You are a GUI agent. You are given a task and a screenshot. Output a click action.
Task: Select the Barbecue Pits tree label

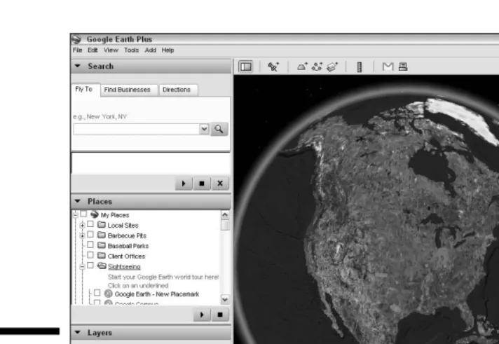127,236
